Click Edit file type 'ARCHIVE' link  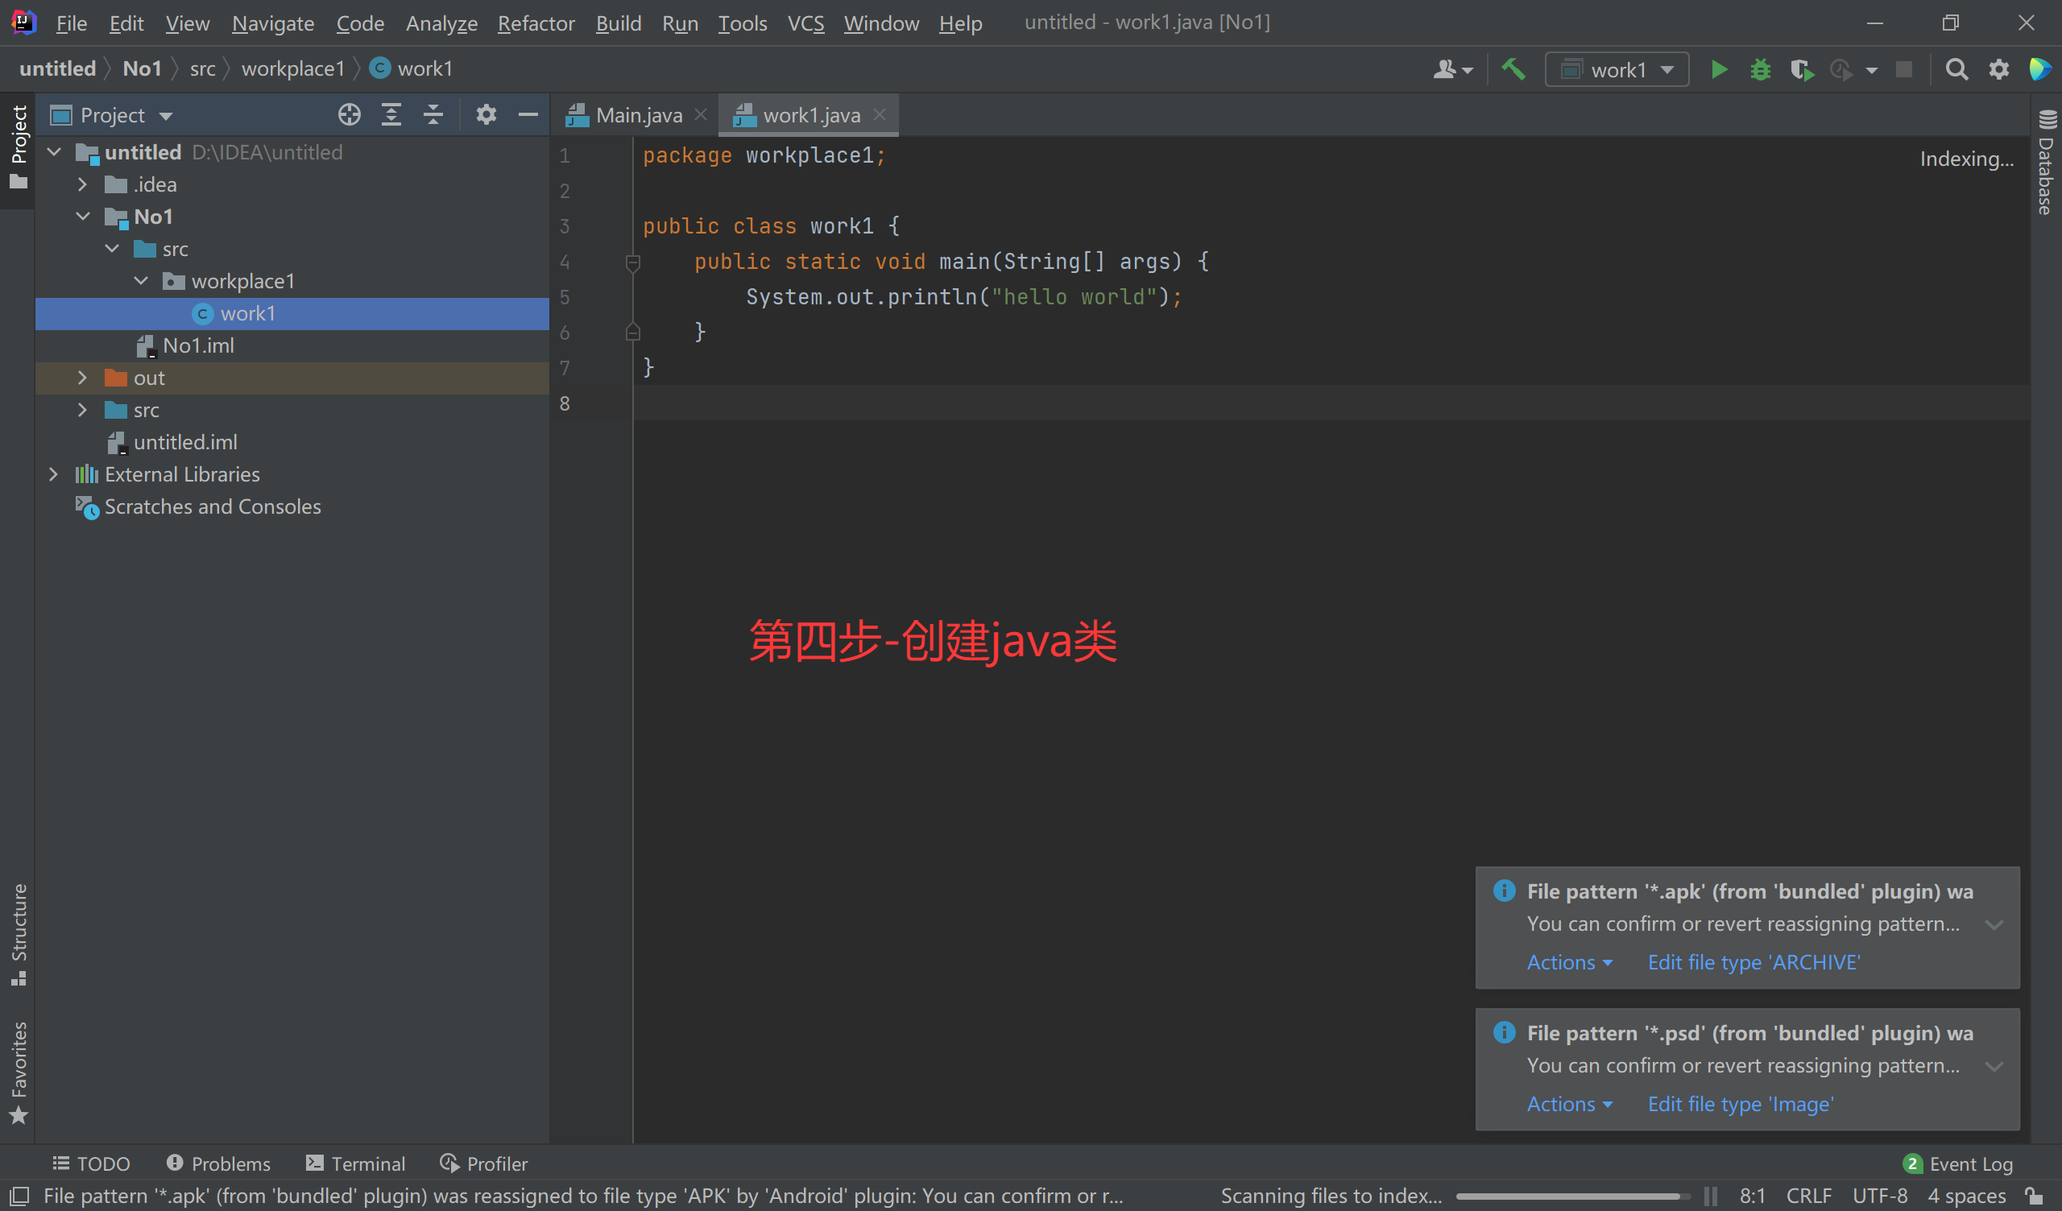pyautogui.click(x=1754, y=962)
